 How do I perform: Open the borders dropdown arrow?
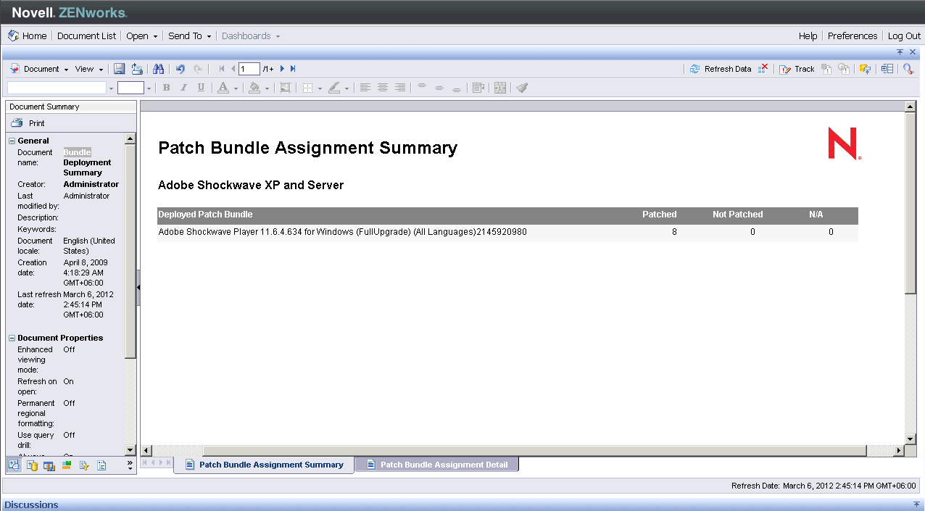[320, 88]
